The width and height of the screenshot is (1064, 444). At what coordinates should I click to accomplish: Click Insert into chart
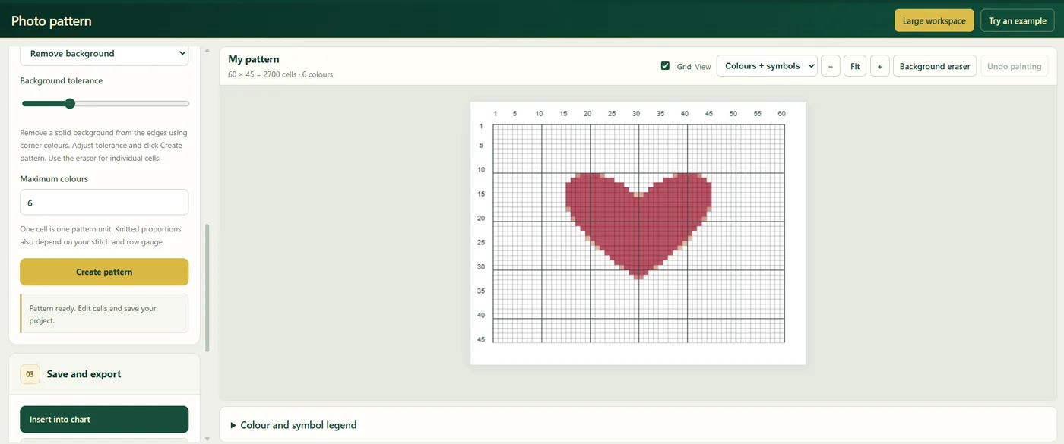[104, 419]
